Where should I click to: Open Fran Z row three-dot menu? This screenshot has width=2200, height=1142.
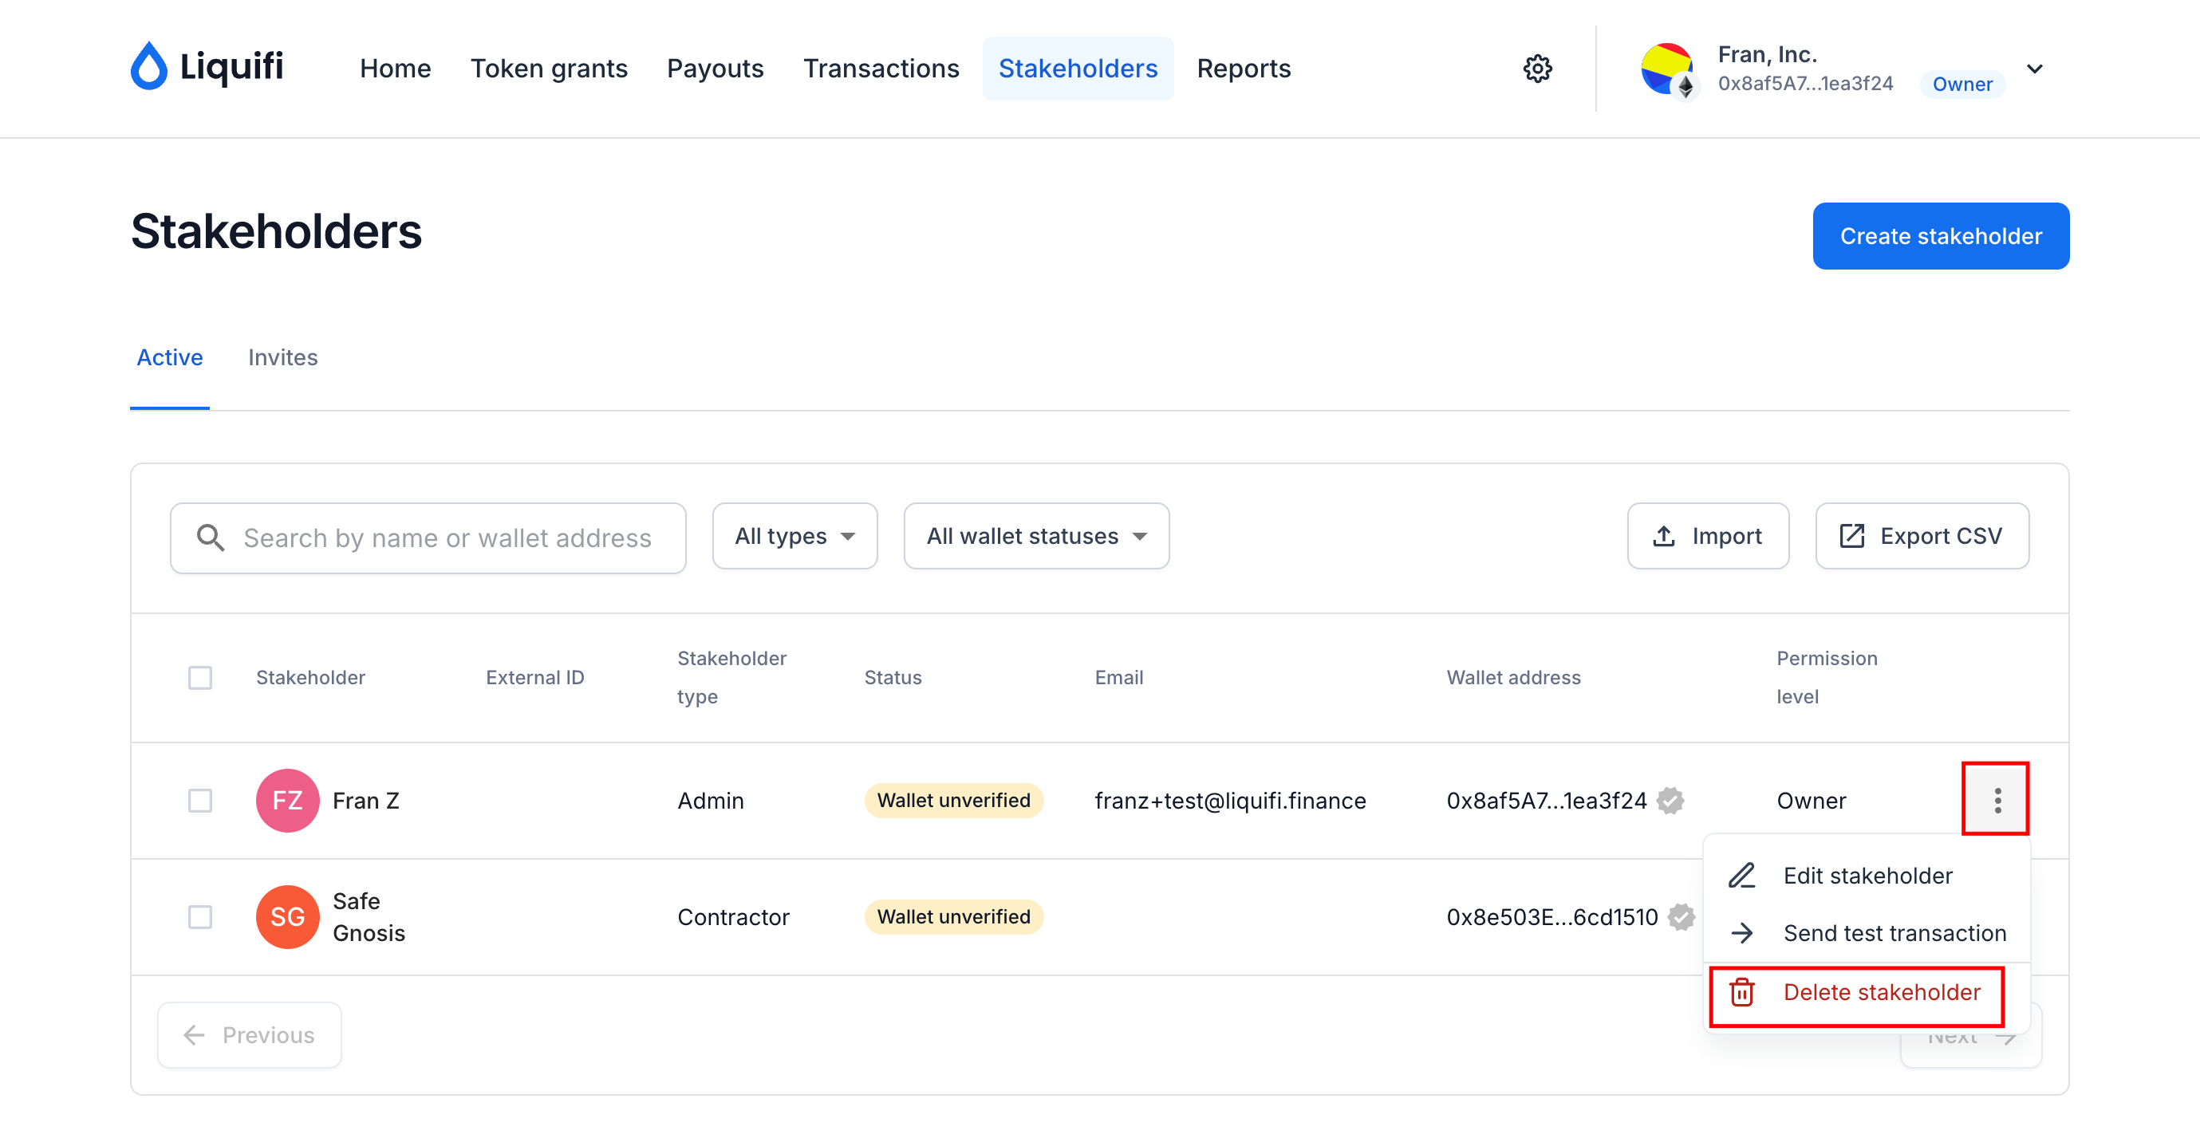tap(1997, 800)
